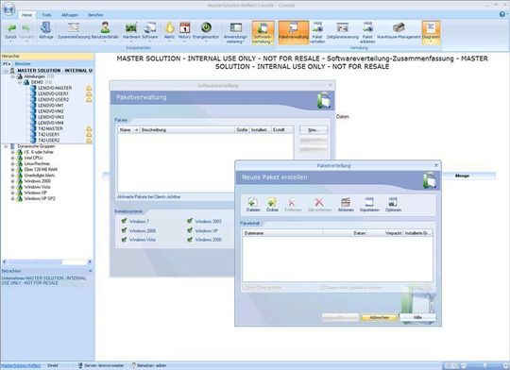510x370 pixels.
Task: Expand the I.E. 6 oder höher group
Action: click(12, 152)
